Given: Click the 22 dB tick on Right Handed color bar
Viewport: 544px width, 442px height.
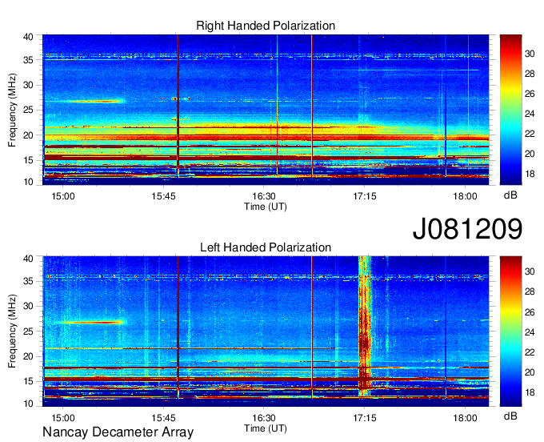Looking at the screenshot, I should tap(530, 134).
